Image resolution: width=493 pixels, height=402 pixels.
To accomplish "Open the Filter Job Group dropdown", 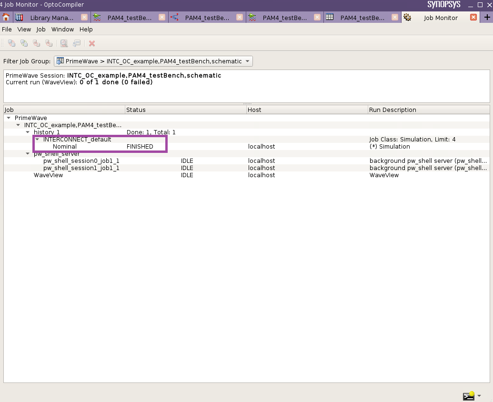I will [x=153, y=61].
